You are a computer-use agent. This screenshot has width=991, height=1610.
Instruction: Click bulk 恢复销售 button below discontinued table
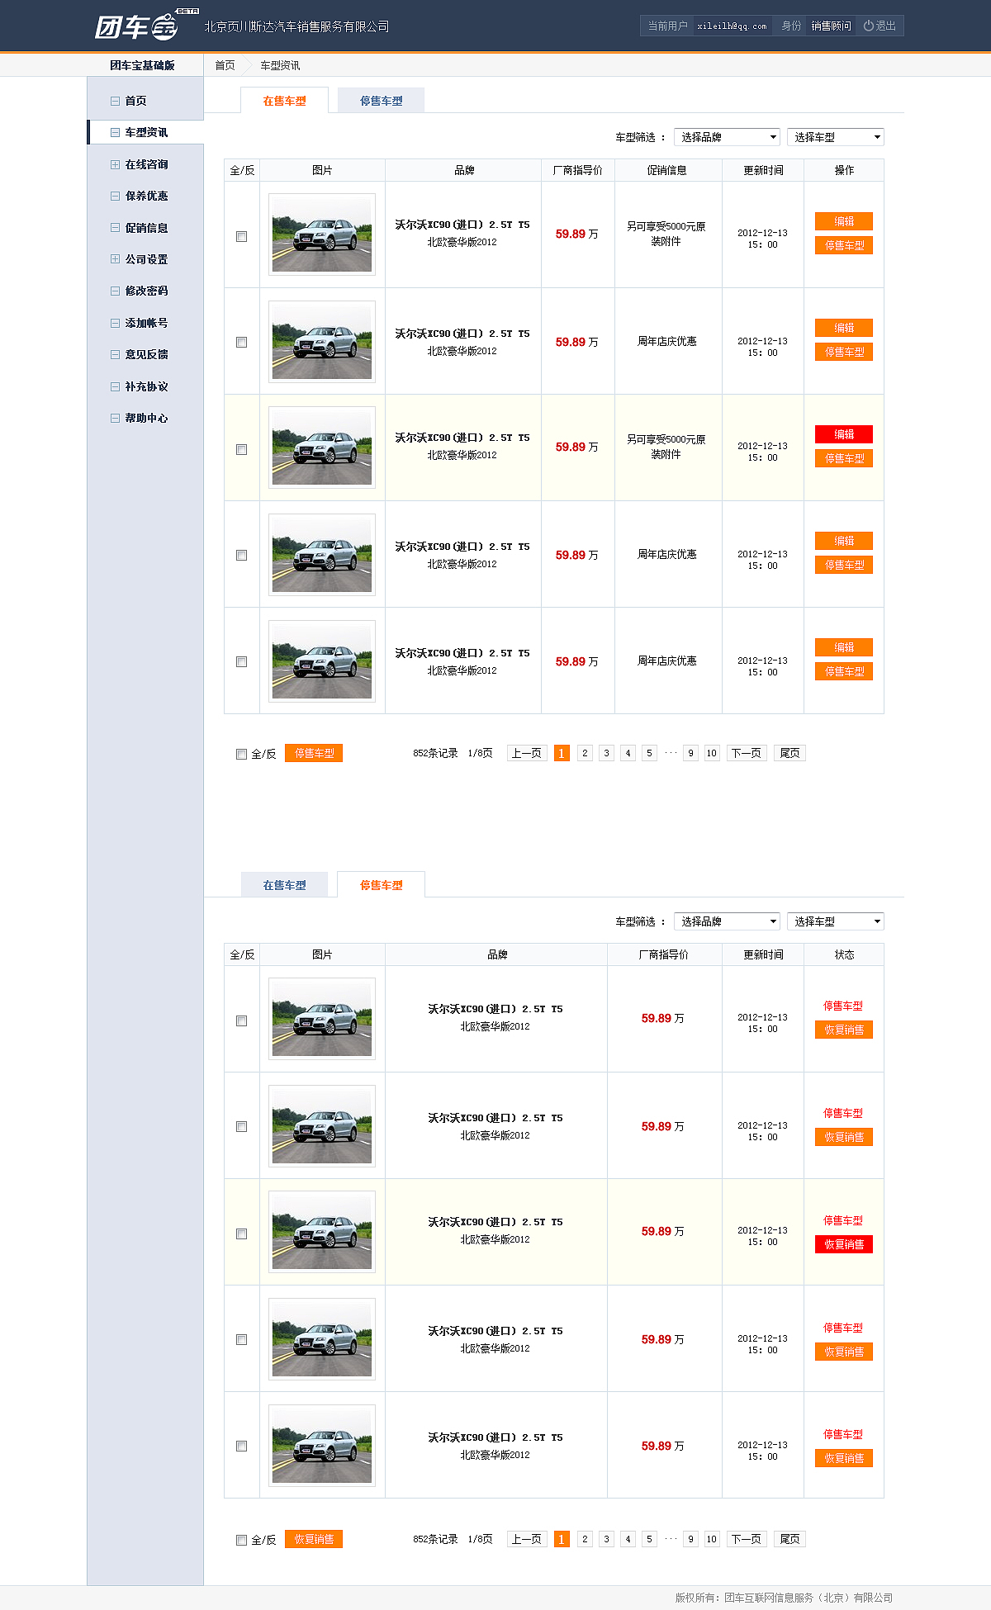tap(314, 1539)
